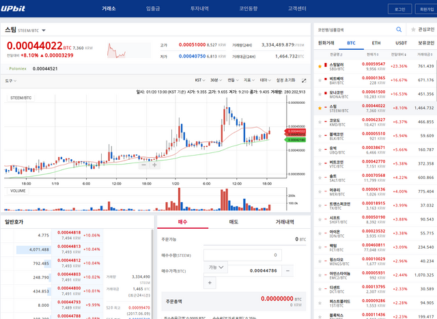Favorite star for BLK/BTC row
This screenshot has height=319, width=437.
(320, 136)
